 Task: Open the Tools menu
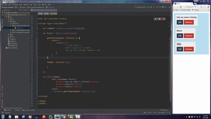tap(35, 4)
